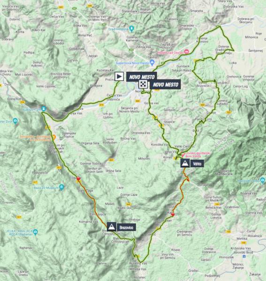Click the red climb-start marker near Obrh
This screenshot has width=266, height=281.
78,179
